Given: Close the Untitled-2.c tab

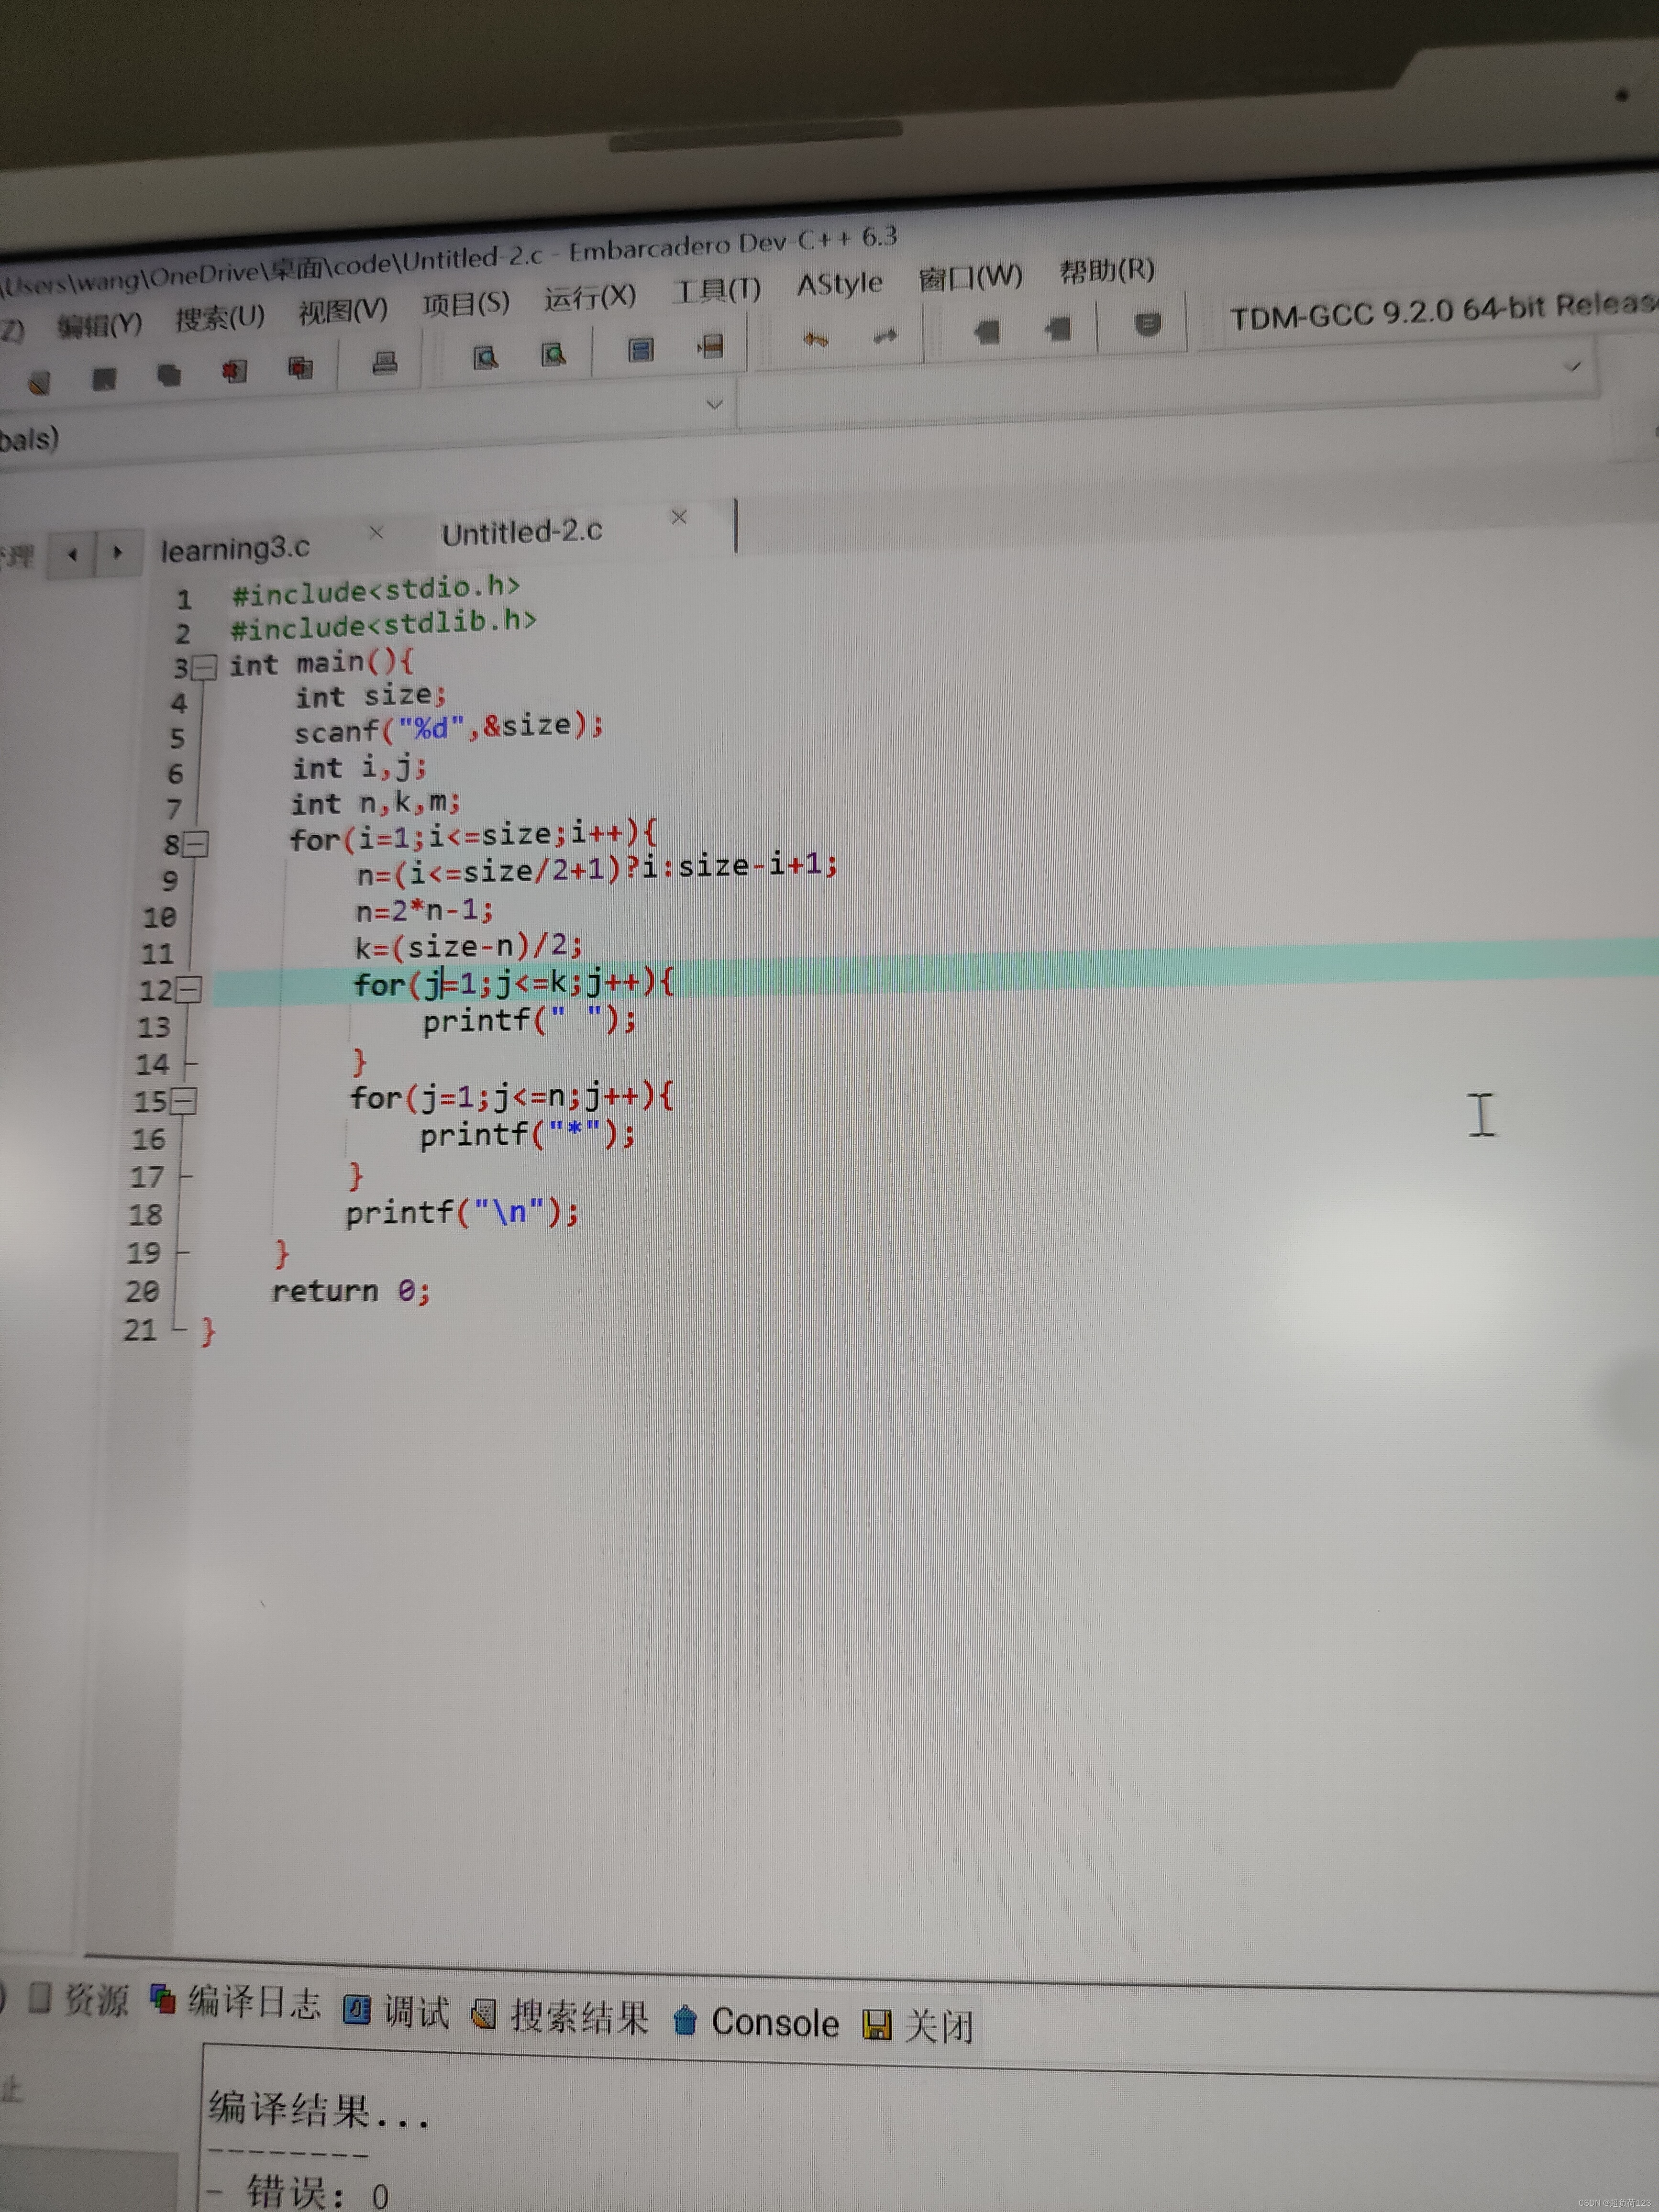Looking at the screenshot, I should click(x=679, y=517).
